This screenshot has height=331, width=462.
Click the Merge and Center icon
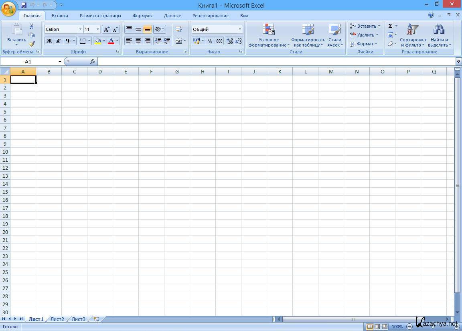click(179, 41)
